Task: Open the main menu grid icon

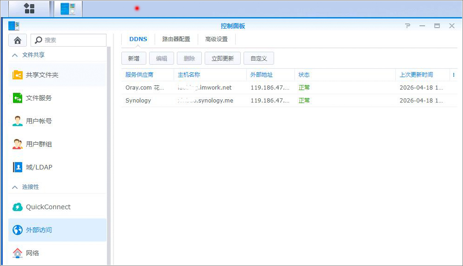Action: pos(29,8)
